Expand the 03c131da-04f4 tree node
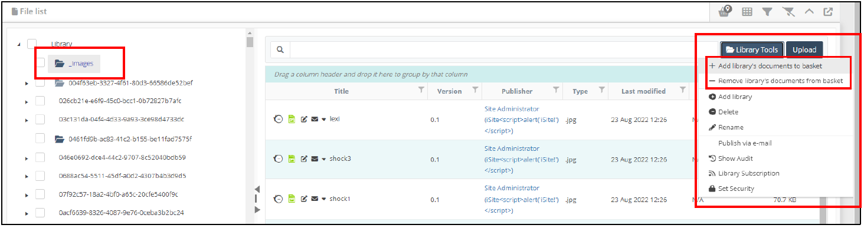Screen dimensions: 864x228 pos(27,120)
